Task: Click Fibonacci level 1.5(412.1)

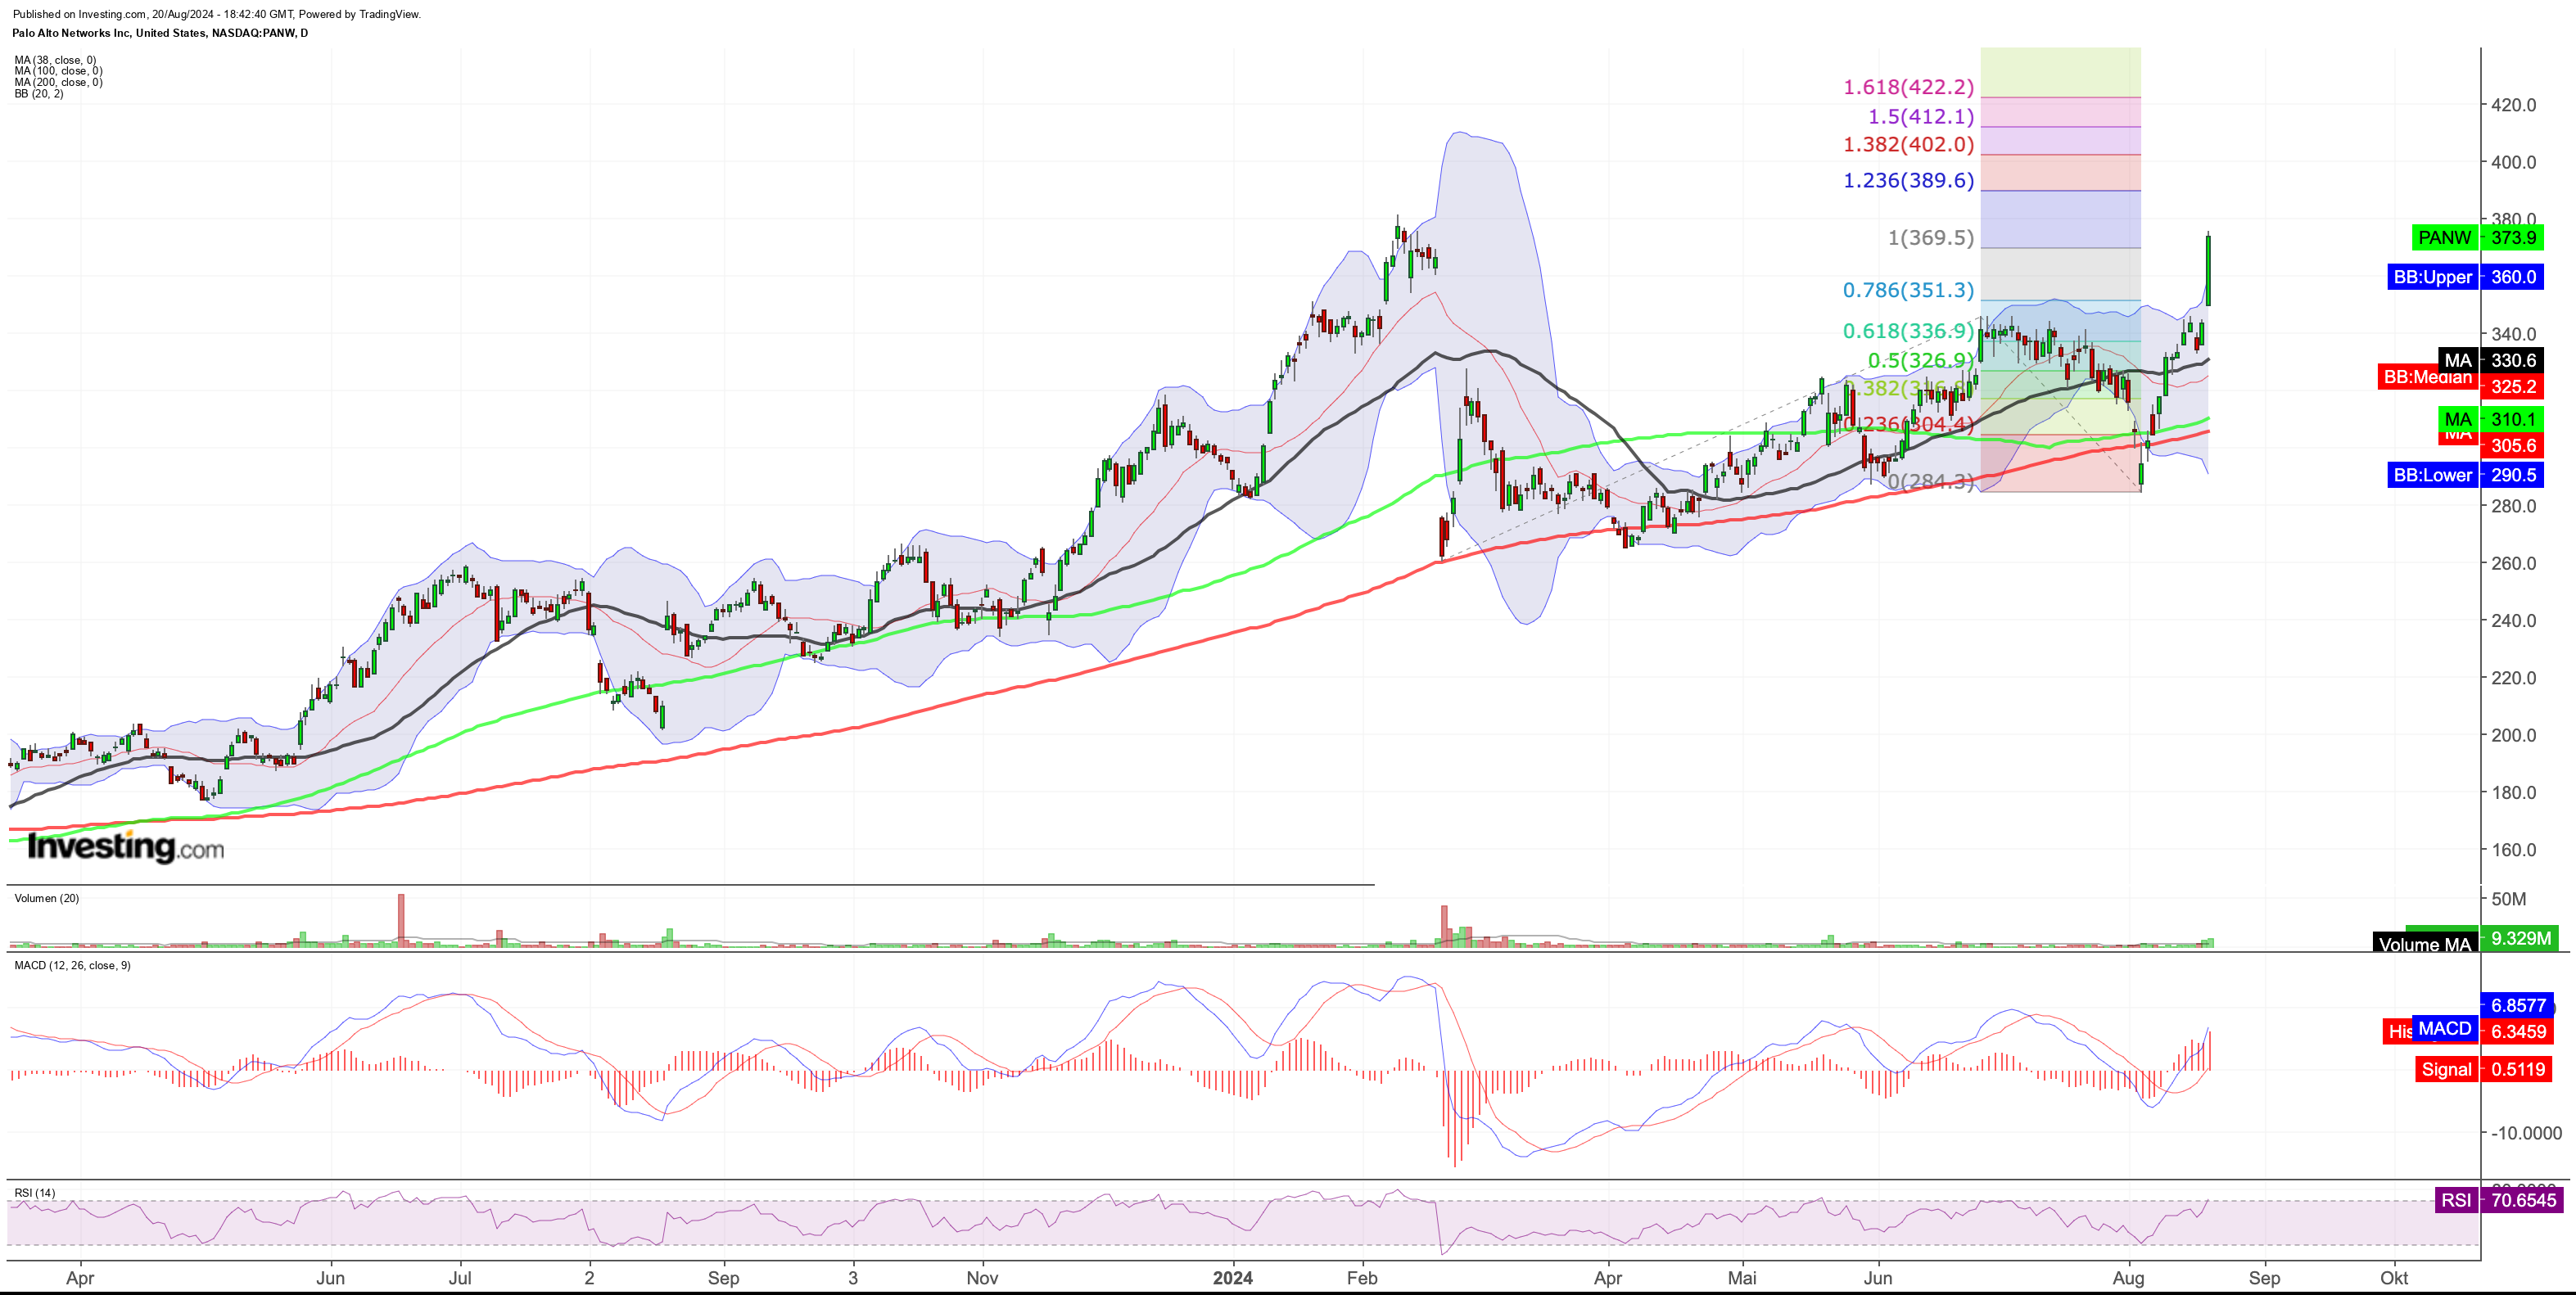Action: tap(1921, 117)
